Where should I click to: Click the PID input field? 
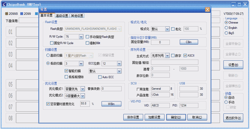(189, 105)
